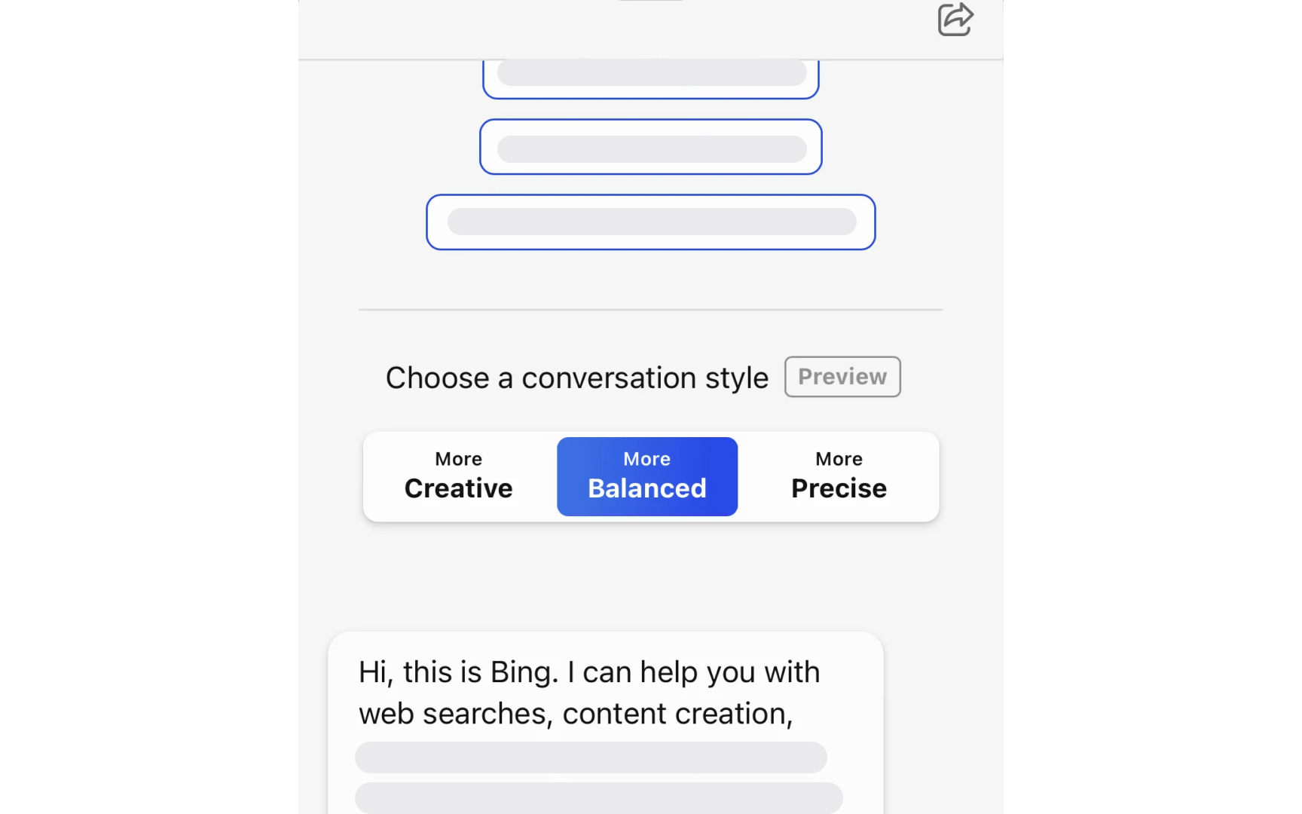
Task: Tap the conversation style selector bar
Action: click(650, 476)
